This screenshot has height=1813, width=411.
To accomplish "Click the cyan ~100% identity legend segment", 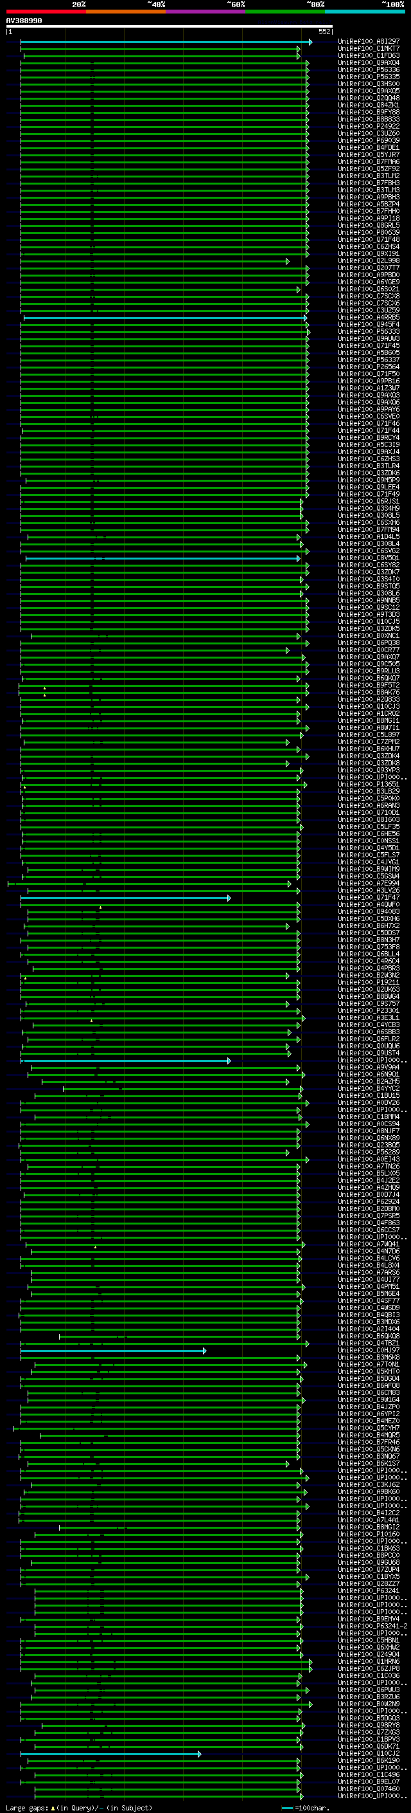I will click(365, 12).
